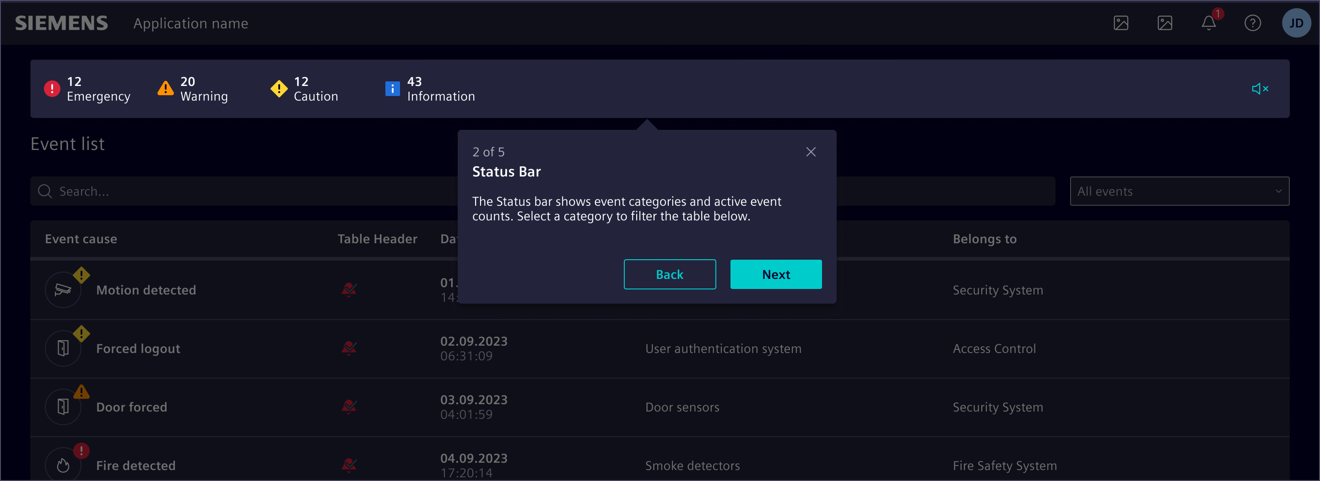1320x481 pixels.
Task: Click the first image icon in header
Action: coord(1120,23)
